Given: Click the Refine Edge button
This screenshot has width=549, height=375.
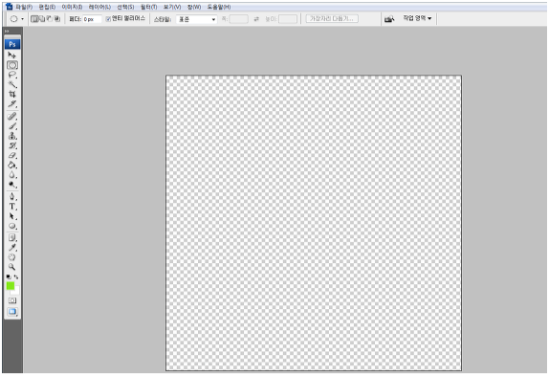Looking at the screenshot, I should [332, 18].
